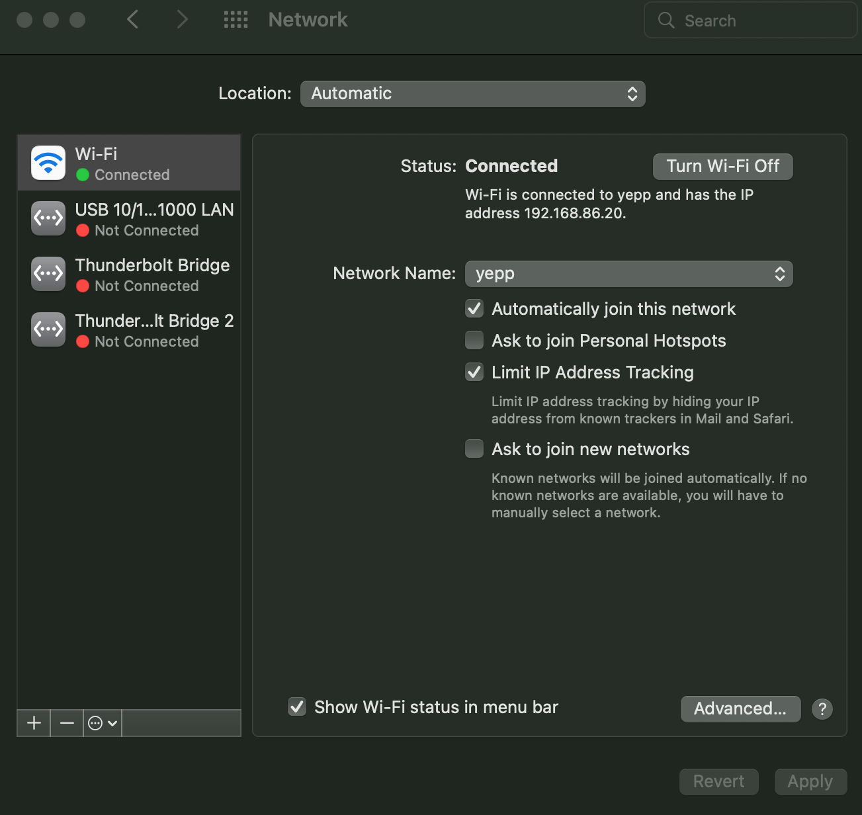
Task: Enable Ask to join new networks
Action: (474, 449)
